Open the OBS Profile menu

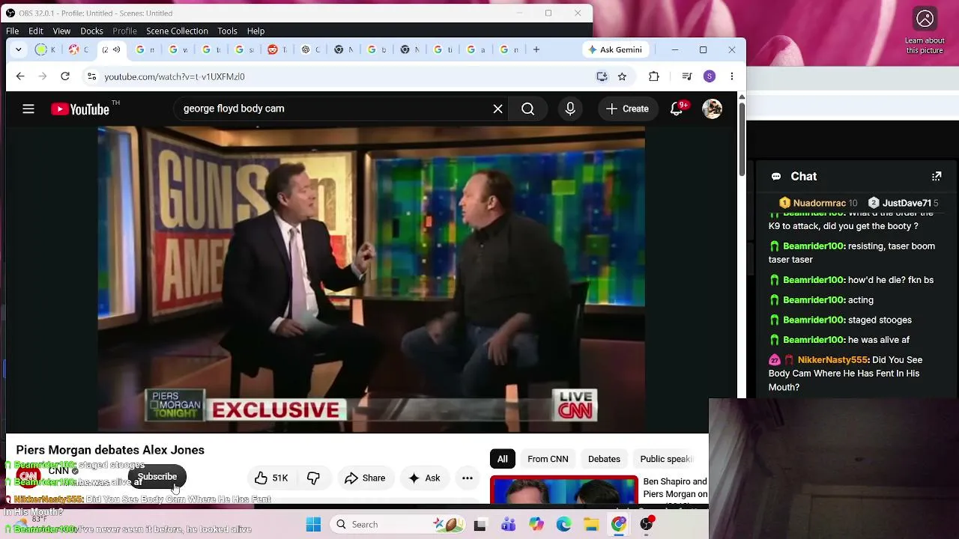pos(124,31)
